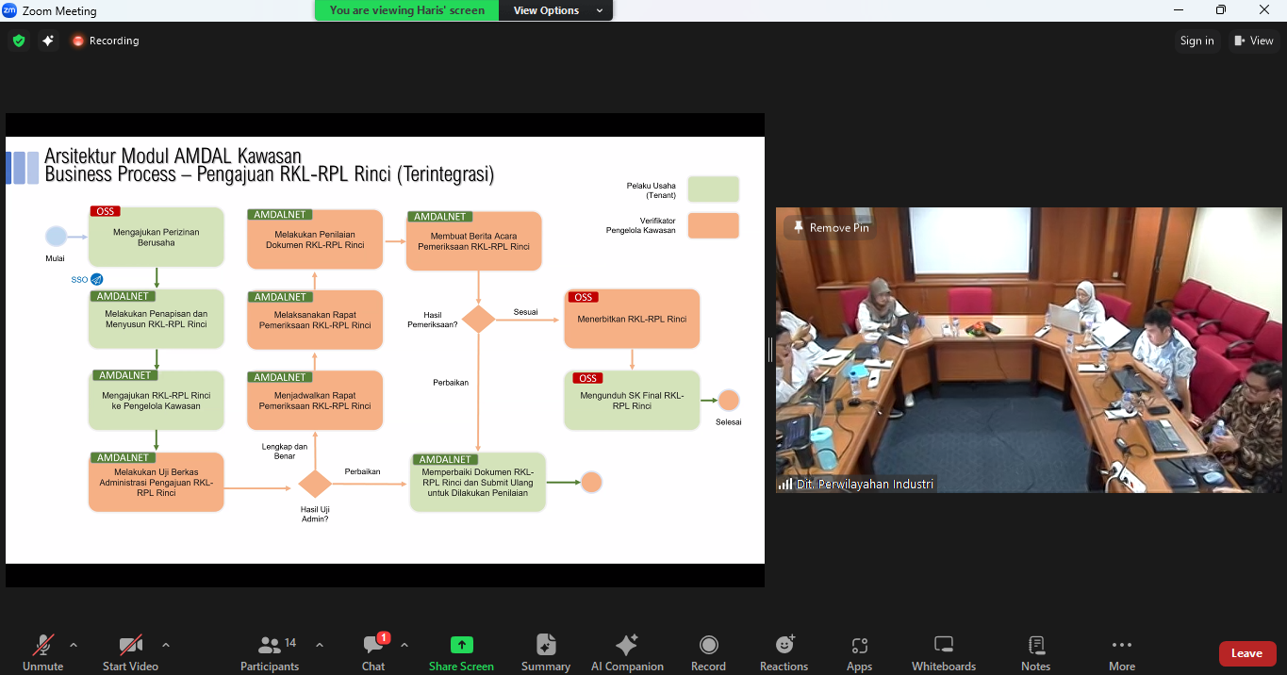This screenshot has height=675, width=1287.
Task: Open the Notes tool
Action: (1035, 652)
